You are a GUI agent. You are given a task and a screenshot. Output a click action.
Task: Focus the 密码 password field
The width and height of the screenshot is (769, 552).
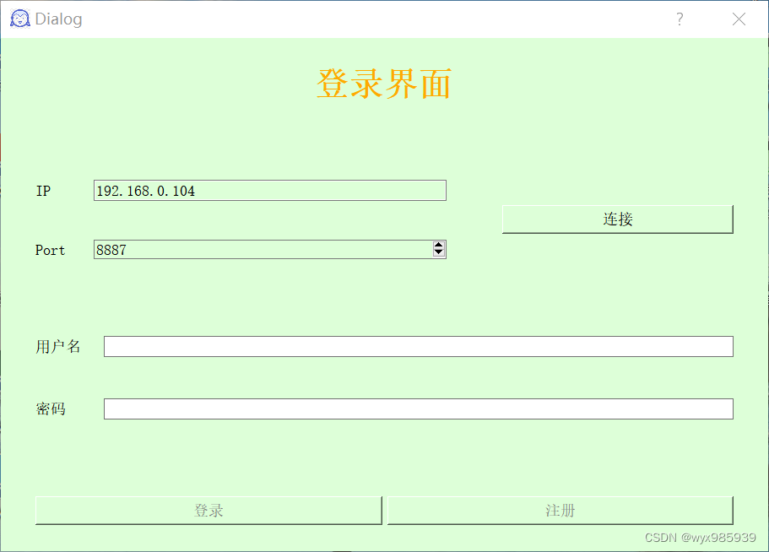[x=419, y=409]
